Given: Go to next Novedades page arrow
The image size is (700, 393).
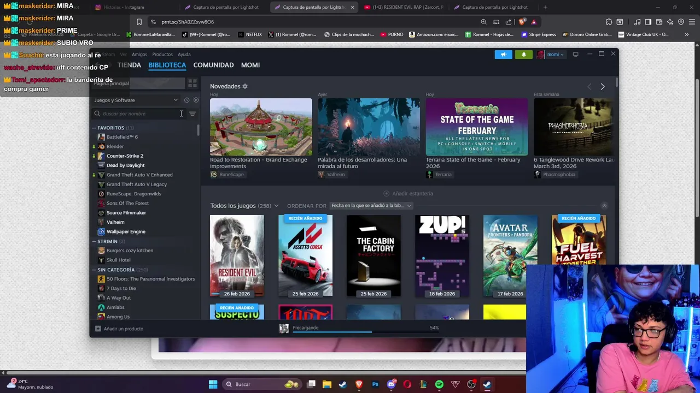Looking at the screenshot, I should [603, 86].
